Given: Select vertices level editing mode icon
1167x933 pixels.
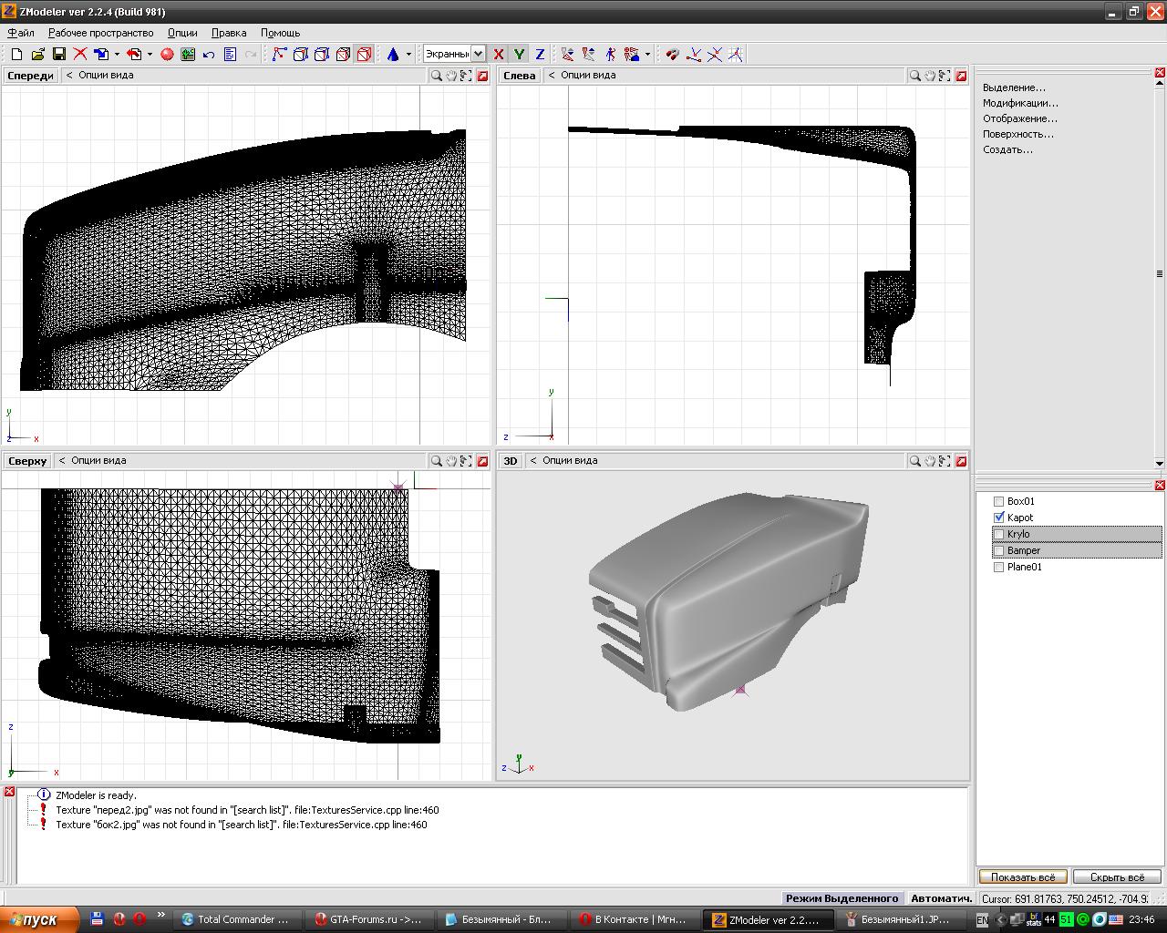Looking at the screenshot, I should [279, 55].
